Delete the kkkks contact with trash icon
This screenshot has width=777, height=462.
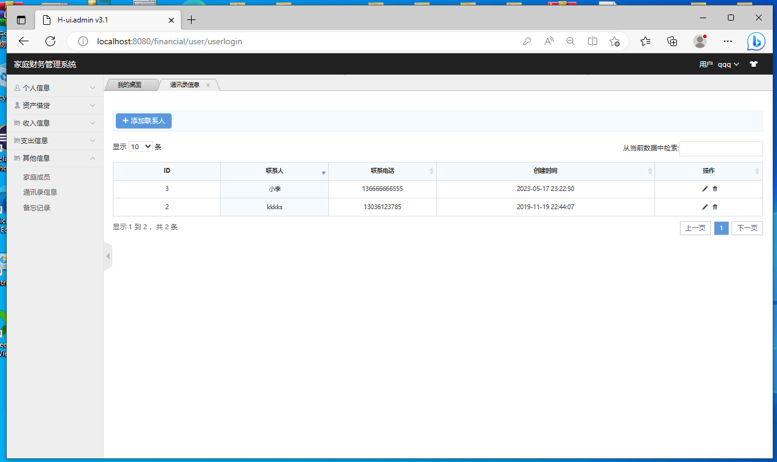715,207
